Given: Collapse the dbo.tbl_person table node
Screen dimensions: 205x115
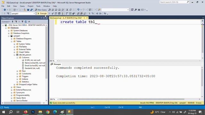Looking at the screenshot, I should (x=14, y=55).
